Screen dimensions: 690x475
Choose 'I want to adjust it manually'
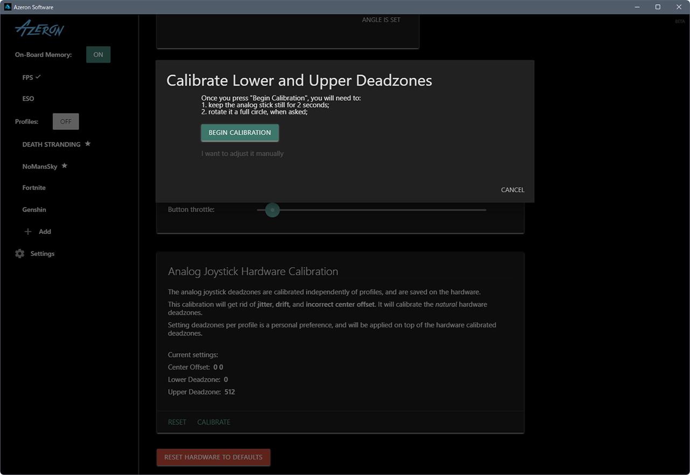point(242,153)
